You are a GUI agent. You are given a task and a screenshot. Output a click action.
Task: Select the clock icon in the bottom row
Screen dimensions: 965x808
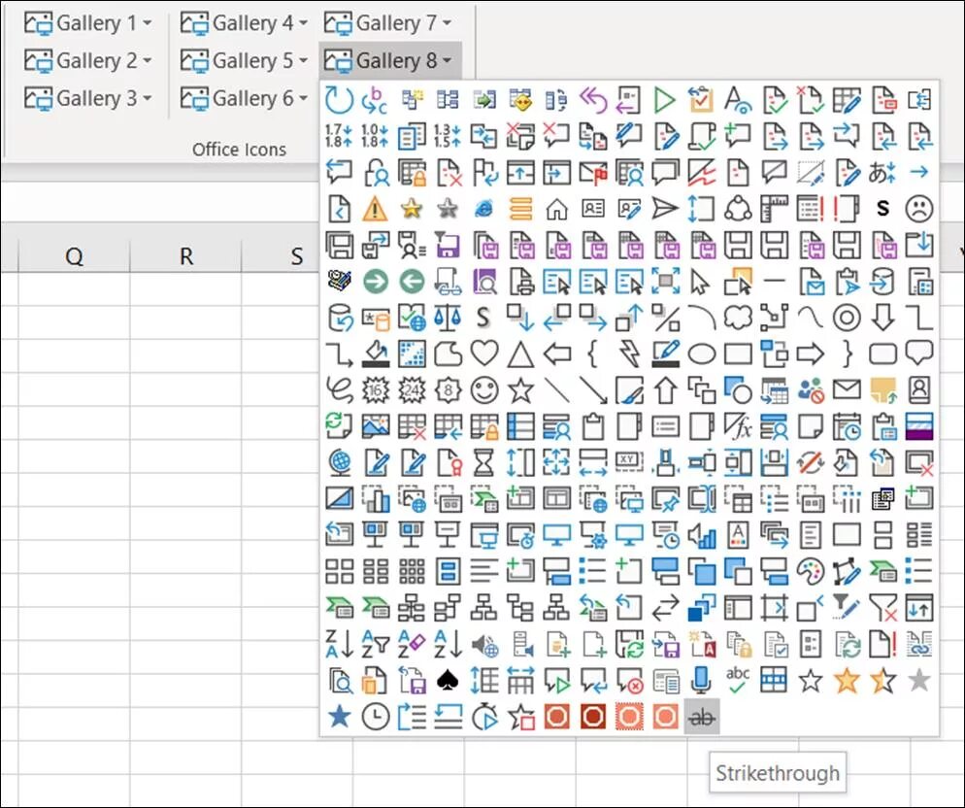click(x=374, y=717)
